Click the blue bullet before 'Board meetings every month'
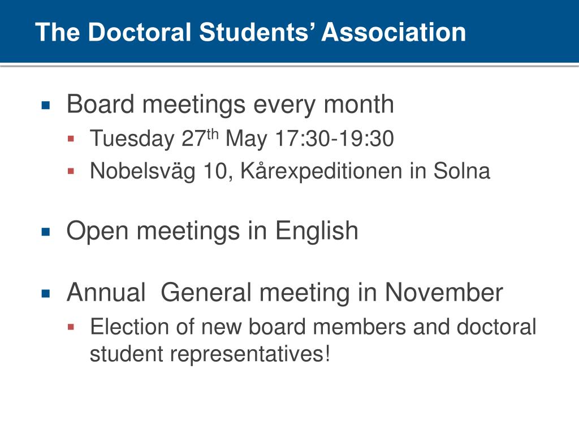579x434 pixels. click(x=46, y=106)
